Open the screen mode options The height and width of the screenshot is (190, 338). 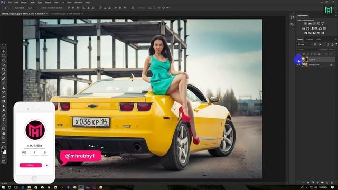point(4,161)
